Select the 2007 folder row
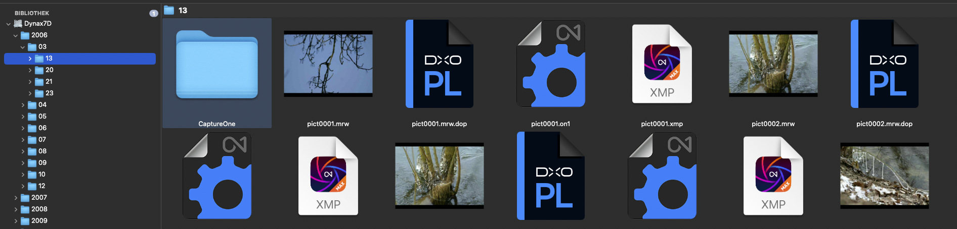This screenshot has width=957, height=229. (x=80, y=198)
